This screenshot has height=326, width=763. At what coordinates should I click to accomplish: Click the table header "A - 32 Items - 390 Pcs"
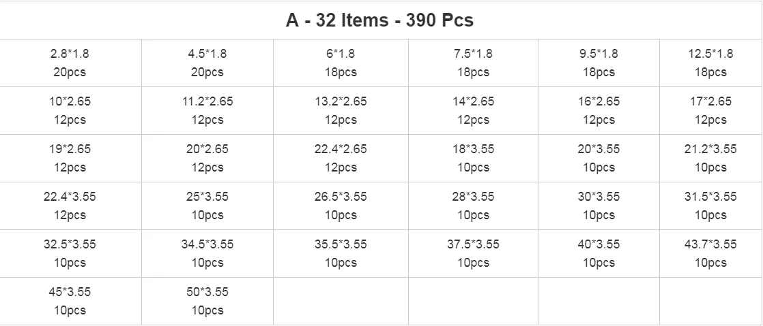tap(379, 20)
